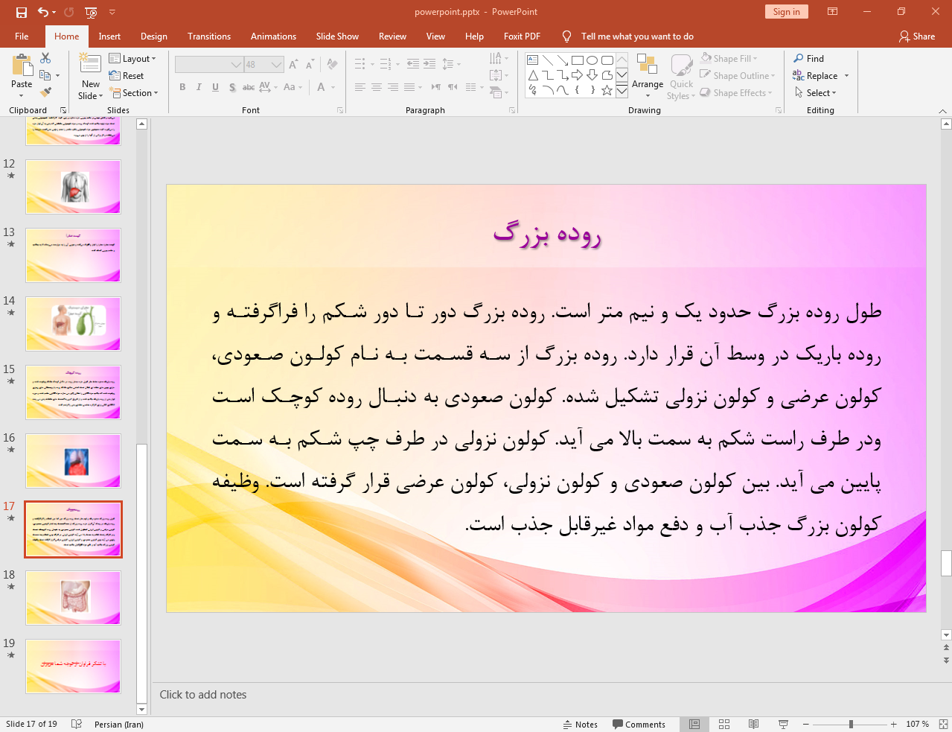Fit slide to current window icon
952x732 pixels.
pyautogui.click(x=943, y=724)
